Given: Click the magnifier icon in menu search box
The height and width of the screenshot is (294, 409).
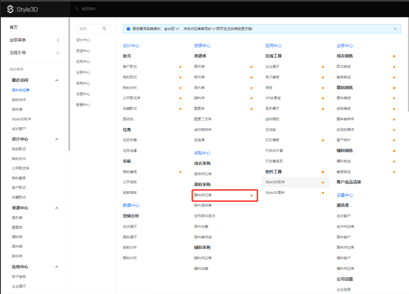Looking at the screenshot, I should tap(104, 29).
